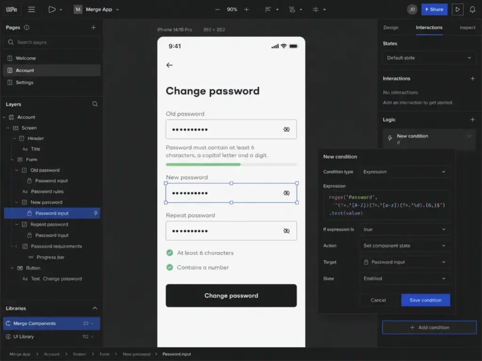
Task: Click the align left tool icon
Action: coord(268,9)
